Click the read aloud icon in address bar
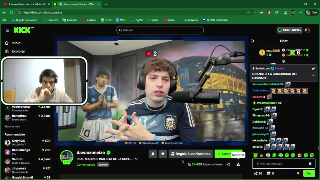The width and height of the screenshot is (320, 180). [x=248, y=12]
